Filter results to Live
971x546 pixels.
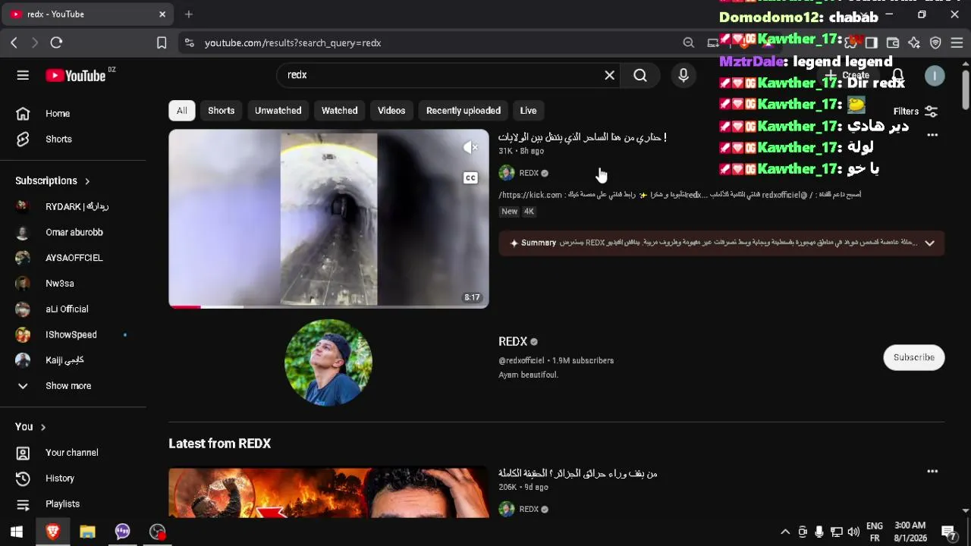coord(528,111)
